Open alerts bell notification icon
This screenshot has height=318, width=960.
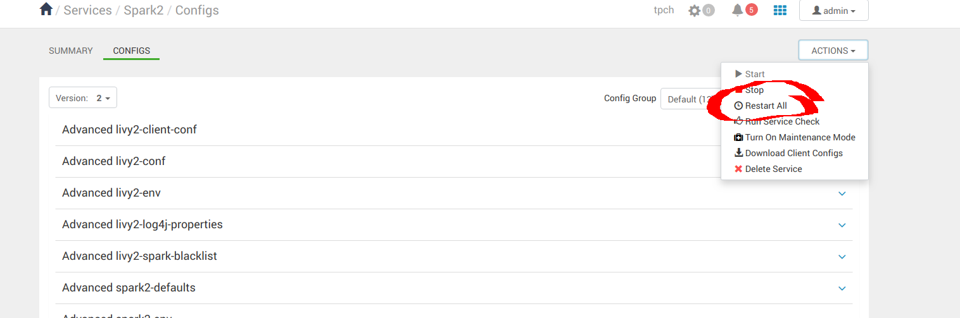pos(738,10)
